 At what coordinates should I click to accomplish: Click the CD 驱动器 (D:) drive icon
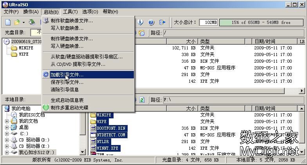[x=14, y=140]
